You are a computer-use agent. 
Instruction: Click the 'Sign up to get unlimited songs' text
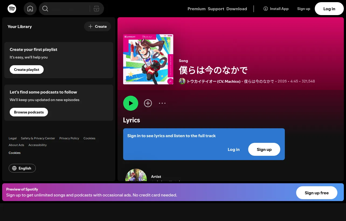(92, 195)
